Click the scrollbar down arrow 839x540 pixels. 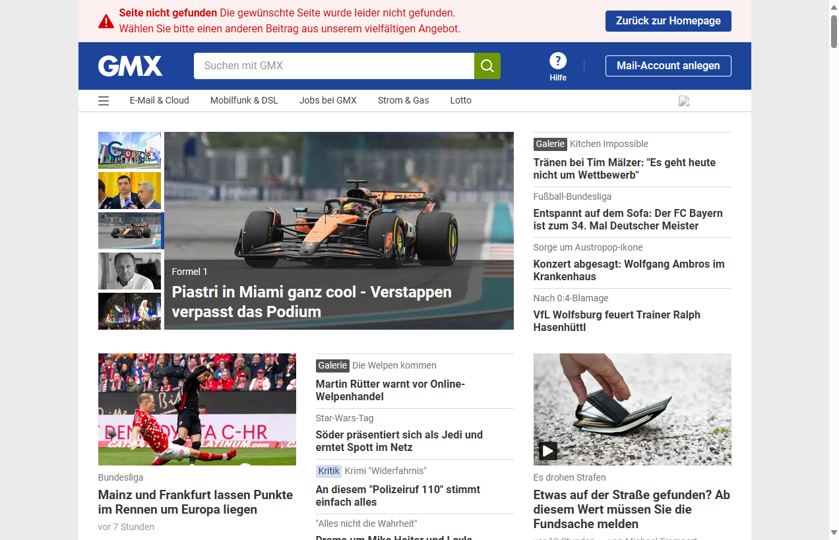point(834,532)
